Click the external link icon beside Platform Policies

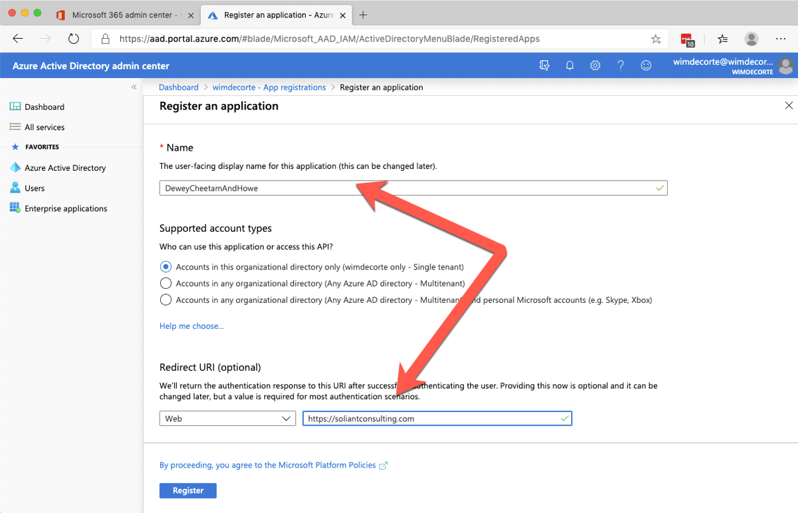pos(383,466)
